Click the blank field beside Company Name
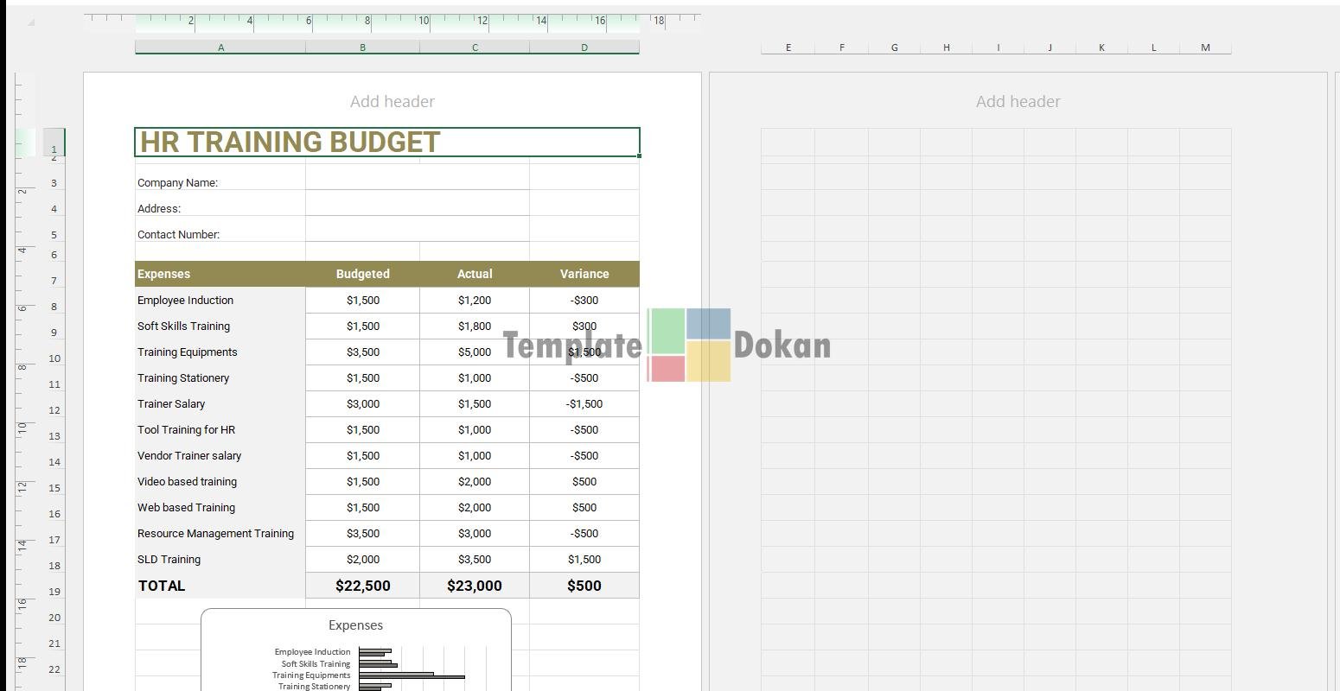This screenshot has height=691, width=1340. (x=417, y=181)
